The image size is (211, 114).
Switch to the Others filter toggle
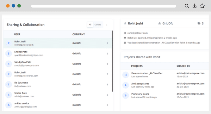[98, 25]
